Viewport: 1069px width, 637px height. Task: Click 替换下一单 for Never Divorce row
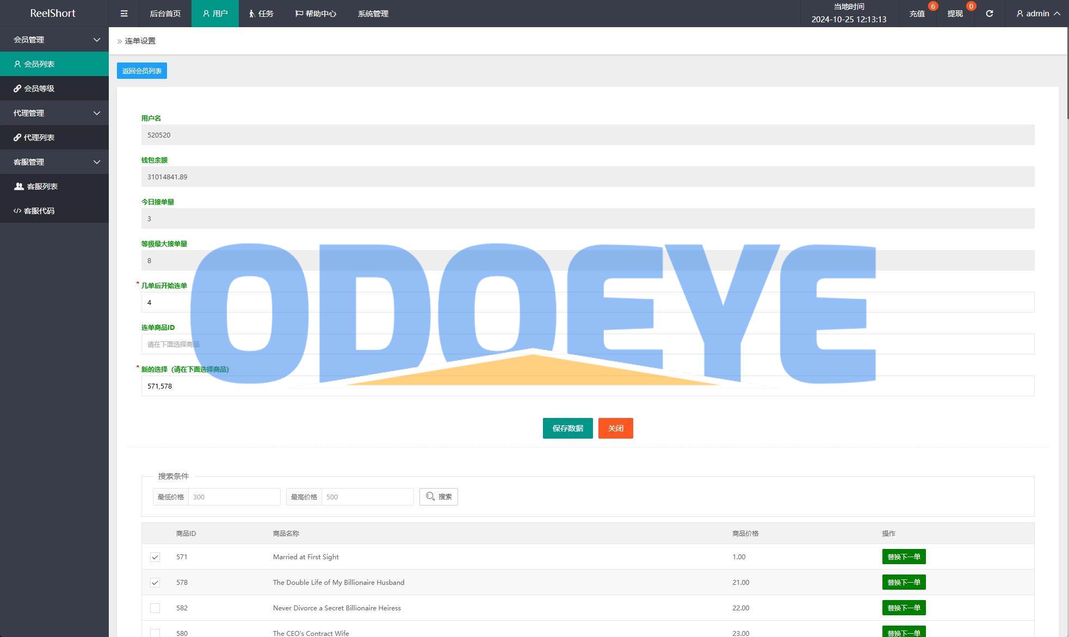click(x=904, y=608)
